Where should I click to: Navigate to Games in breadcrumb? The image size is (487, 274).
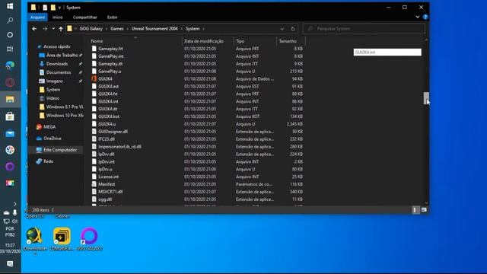tap(117, 29)
